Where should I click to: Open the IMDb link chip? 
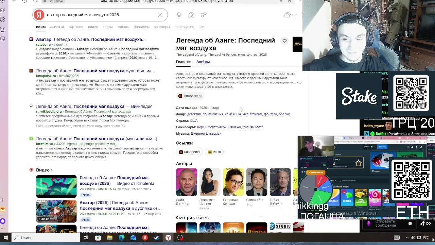214,152
